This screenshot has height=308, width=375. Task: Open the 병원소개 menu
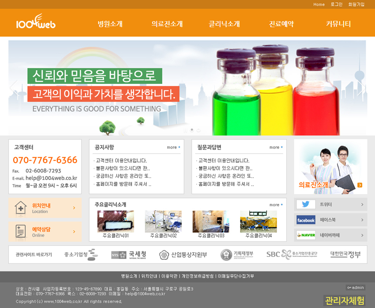click(x=110, y=24)
